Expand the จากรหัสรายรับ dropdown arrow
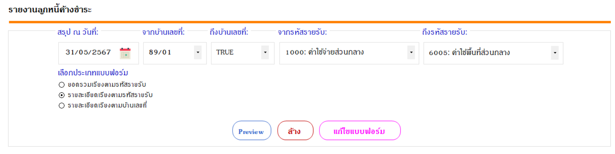The image size is (615, 154). (x=411, y=53)
